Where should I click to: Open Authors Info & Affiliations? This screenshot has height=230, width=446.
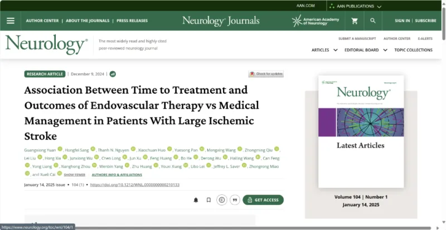[x=117, y=175]
